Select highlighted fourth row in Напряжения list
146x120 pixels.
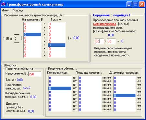(x=32, y=35)
